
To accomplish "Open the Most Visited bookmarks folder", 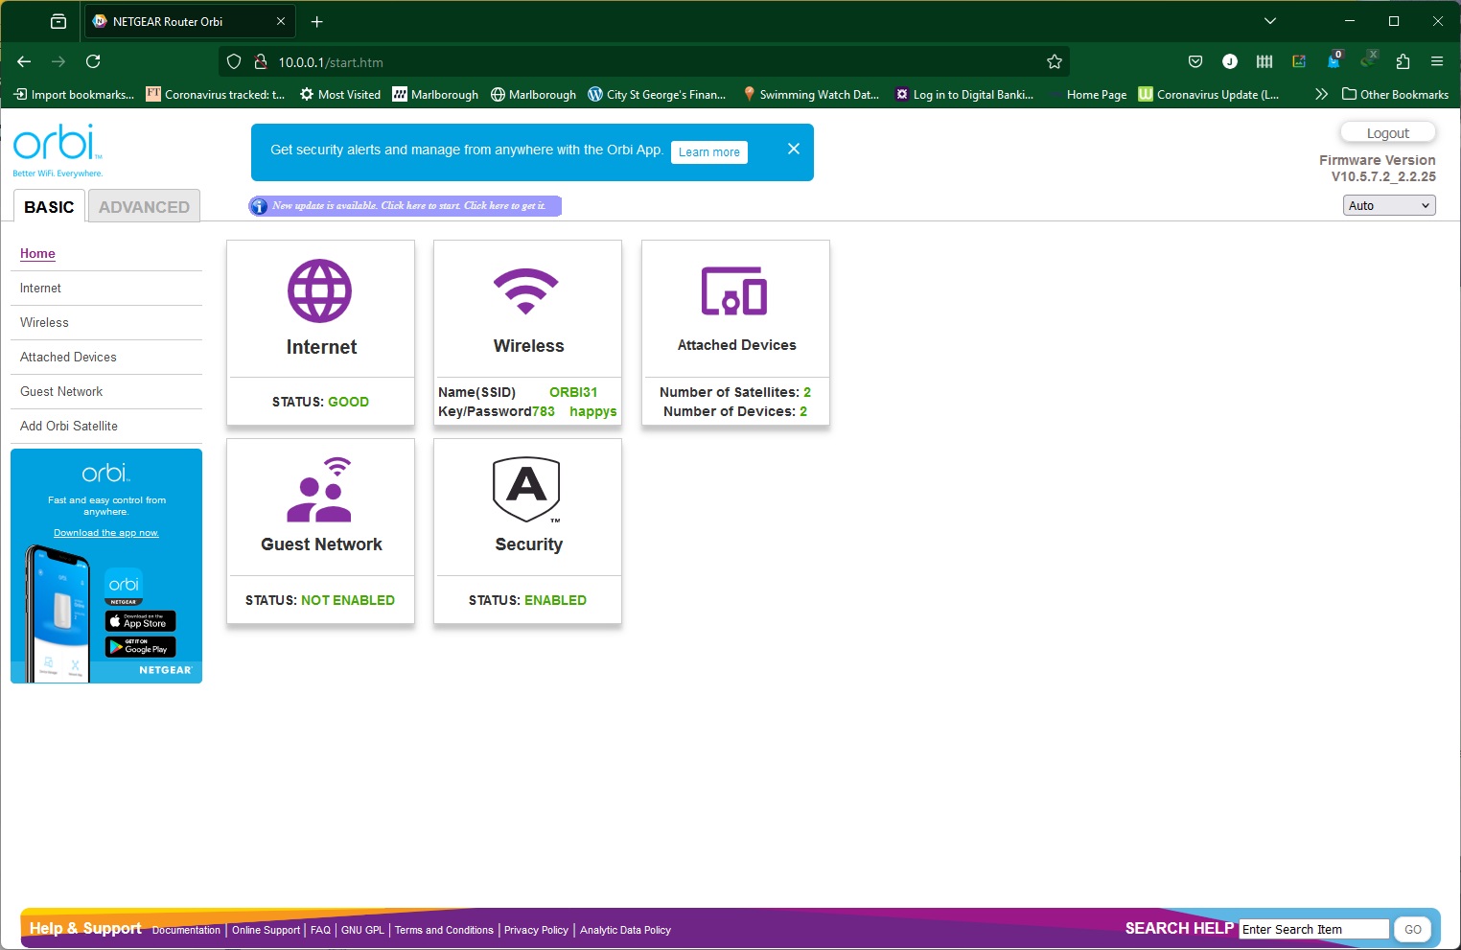I will pyautogui.click(x=340, y=94).
